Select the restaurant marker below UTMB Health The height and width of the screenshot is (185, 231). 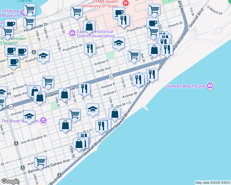[124, 20]
